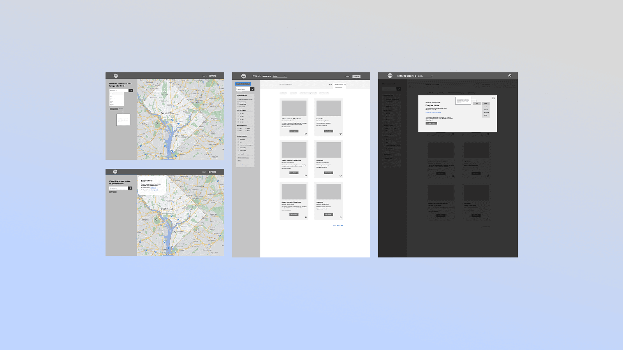Click the More filter options link
Viewport: 623px width, 350px height.
coord(241,164)
